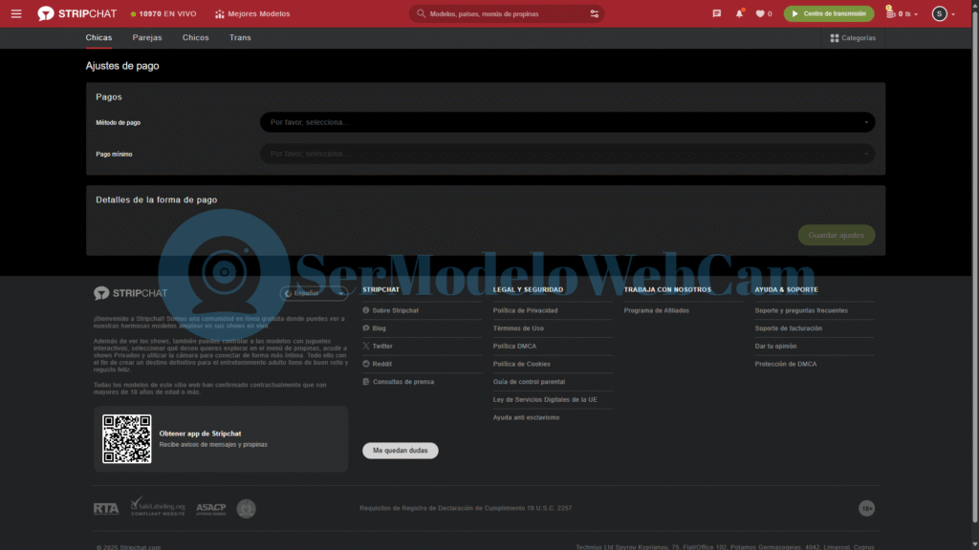The height and width of the screenshot is (550, 979).
Task: Open the Categorías menu
Action: coord(853,38)
